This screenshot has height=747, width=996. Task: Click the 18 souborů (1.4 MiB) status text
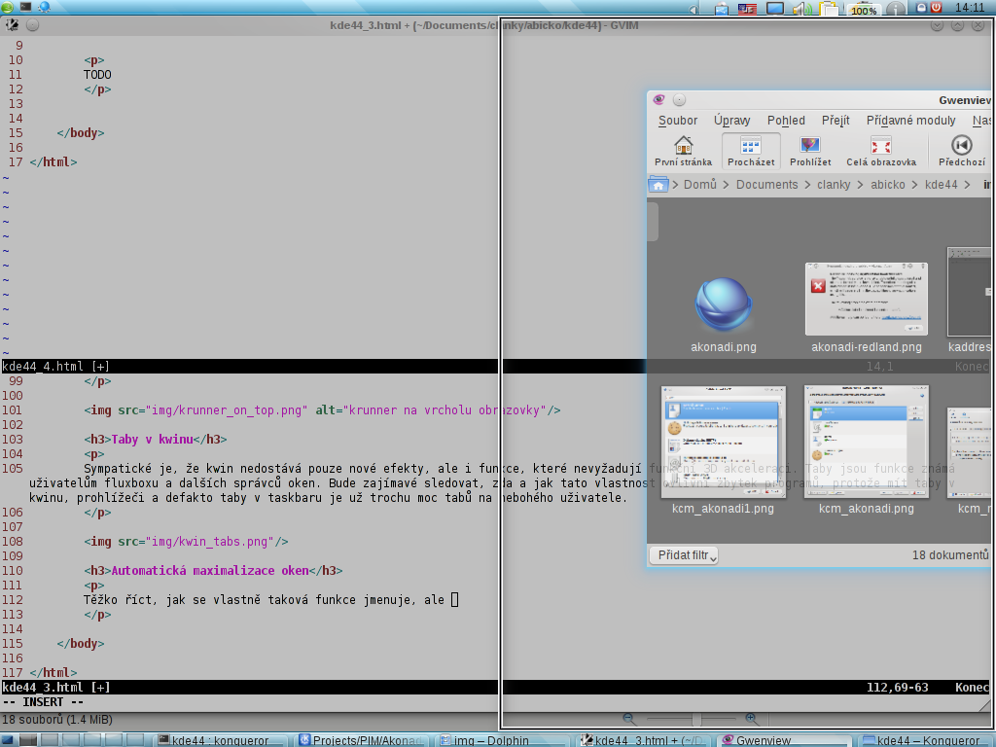(x=57, y=720)
